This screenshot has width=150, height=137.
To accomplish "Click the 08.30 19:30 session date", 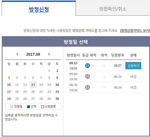I will click(73, 88).
